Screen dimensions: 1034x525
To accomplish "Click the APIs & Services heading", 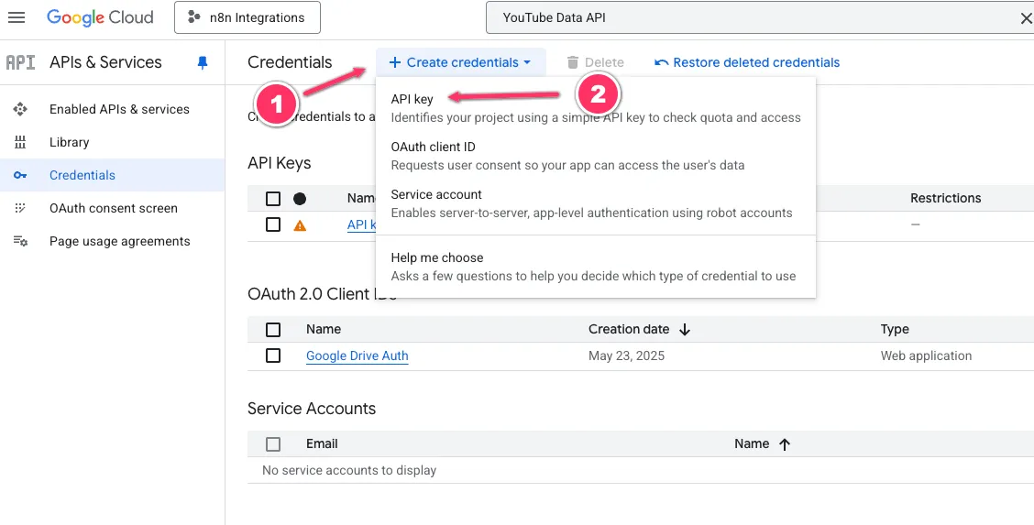I will [x=105, y=62].
